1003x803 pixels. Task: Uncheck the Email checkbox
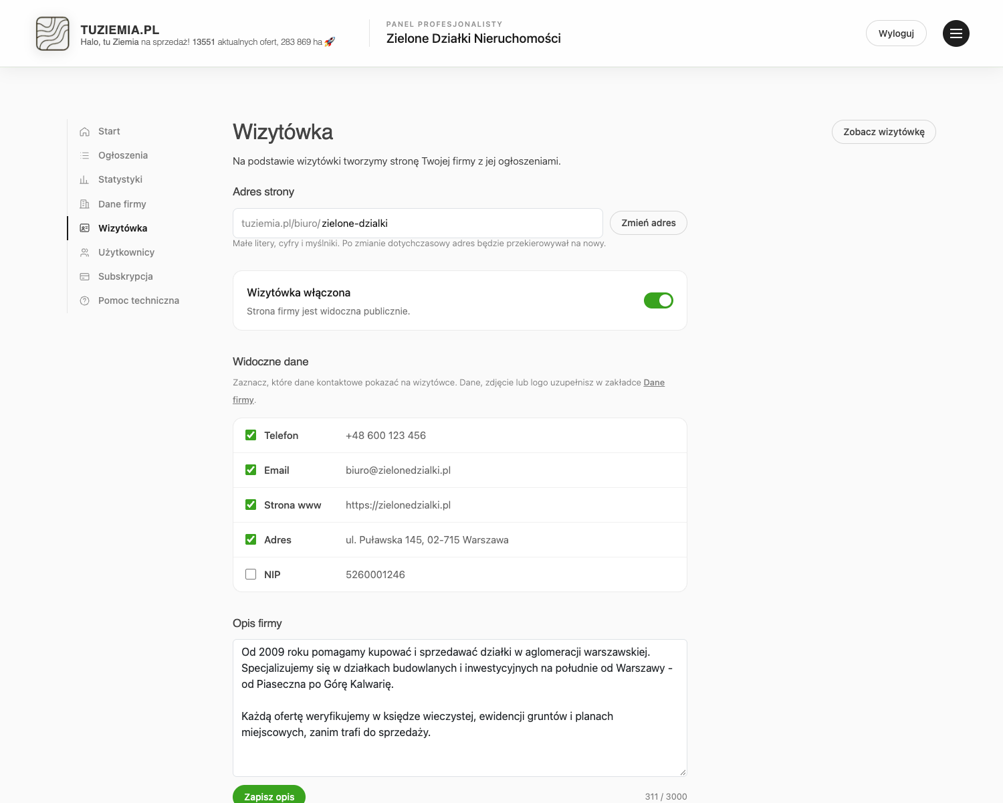(251, 470)
